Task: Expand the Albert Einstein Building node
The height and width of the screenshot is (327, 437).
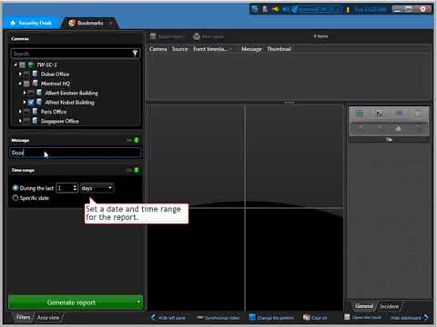Action: [x=25, y=93]
